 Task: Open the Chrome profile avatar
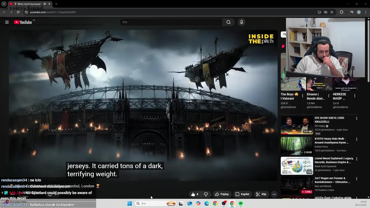(x=359, y=12)
